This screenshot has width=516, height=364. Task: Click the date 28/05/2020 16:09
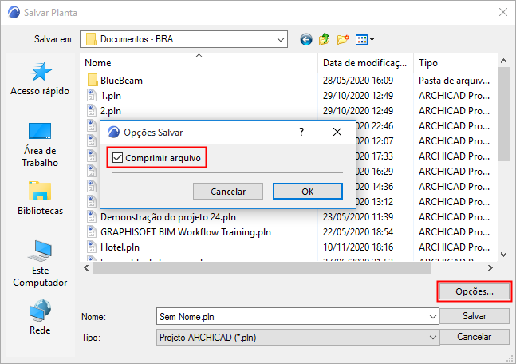click(x=358, y=81)
